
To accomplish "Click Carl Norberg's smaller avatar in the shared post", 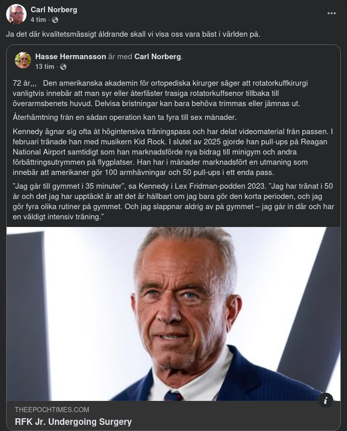I will 23,60.
